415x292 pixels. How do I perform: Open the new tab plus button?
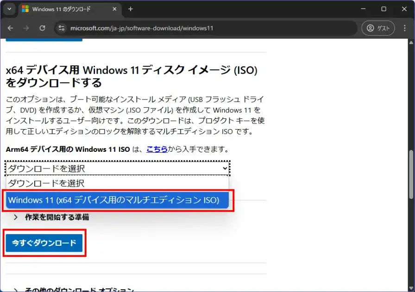131,9
